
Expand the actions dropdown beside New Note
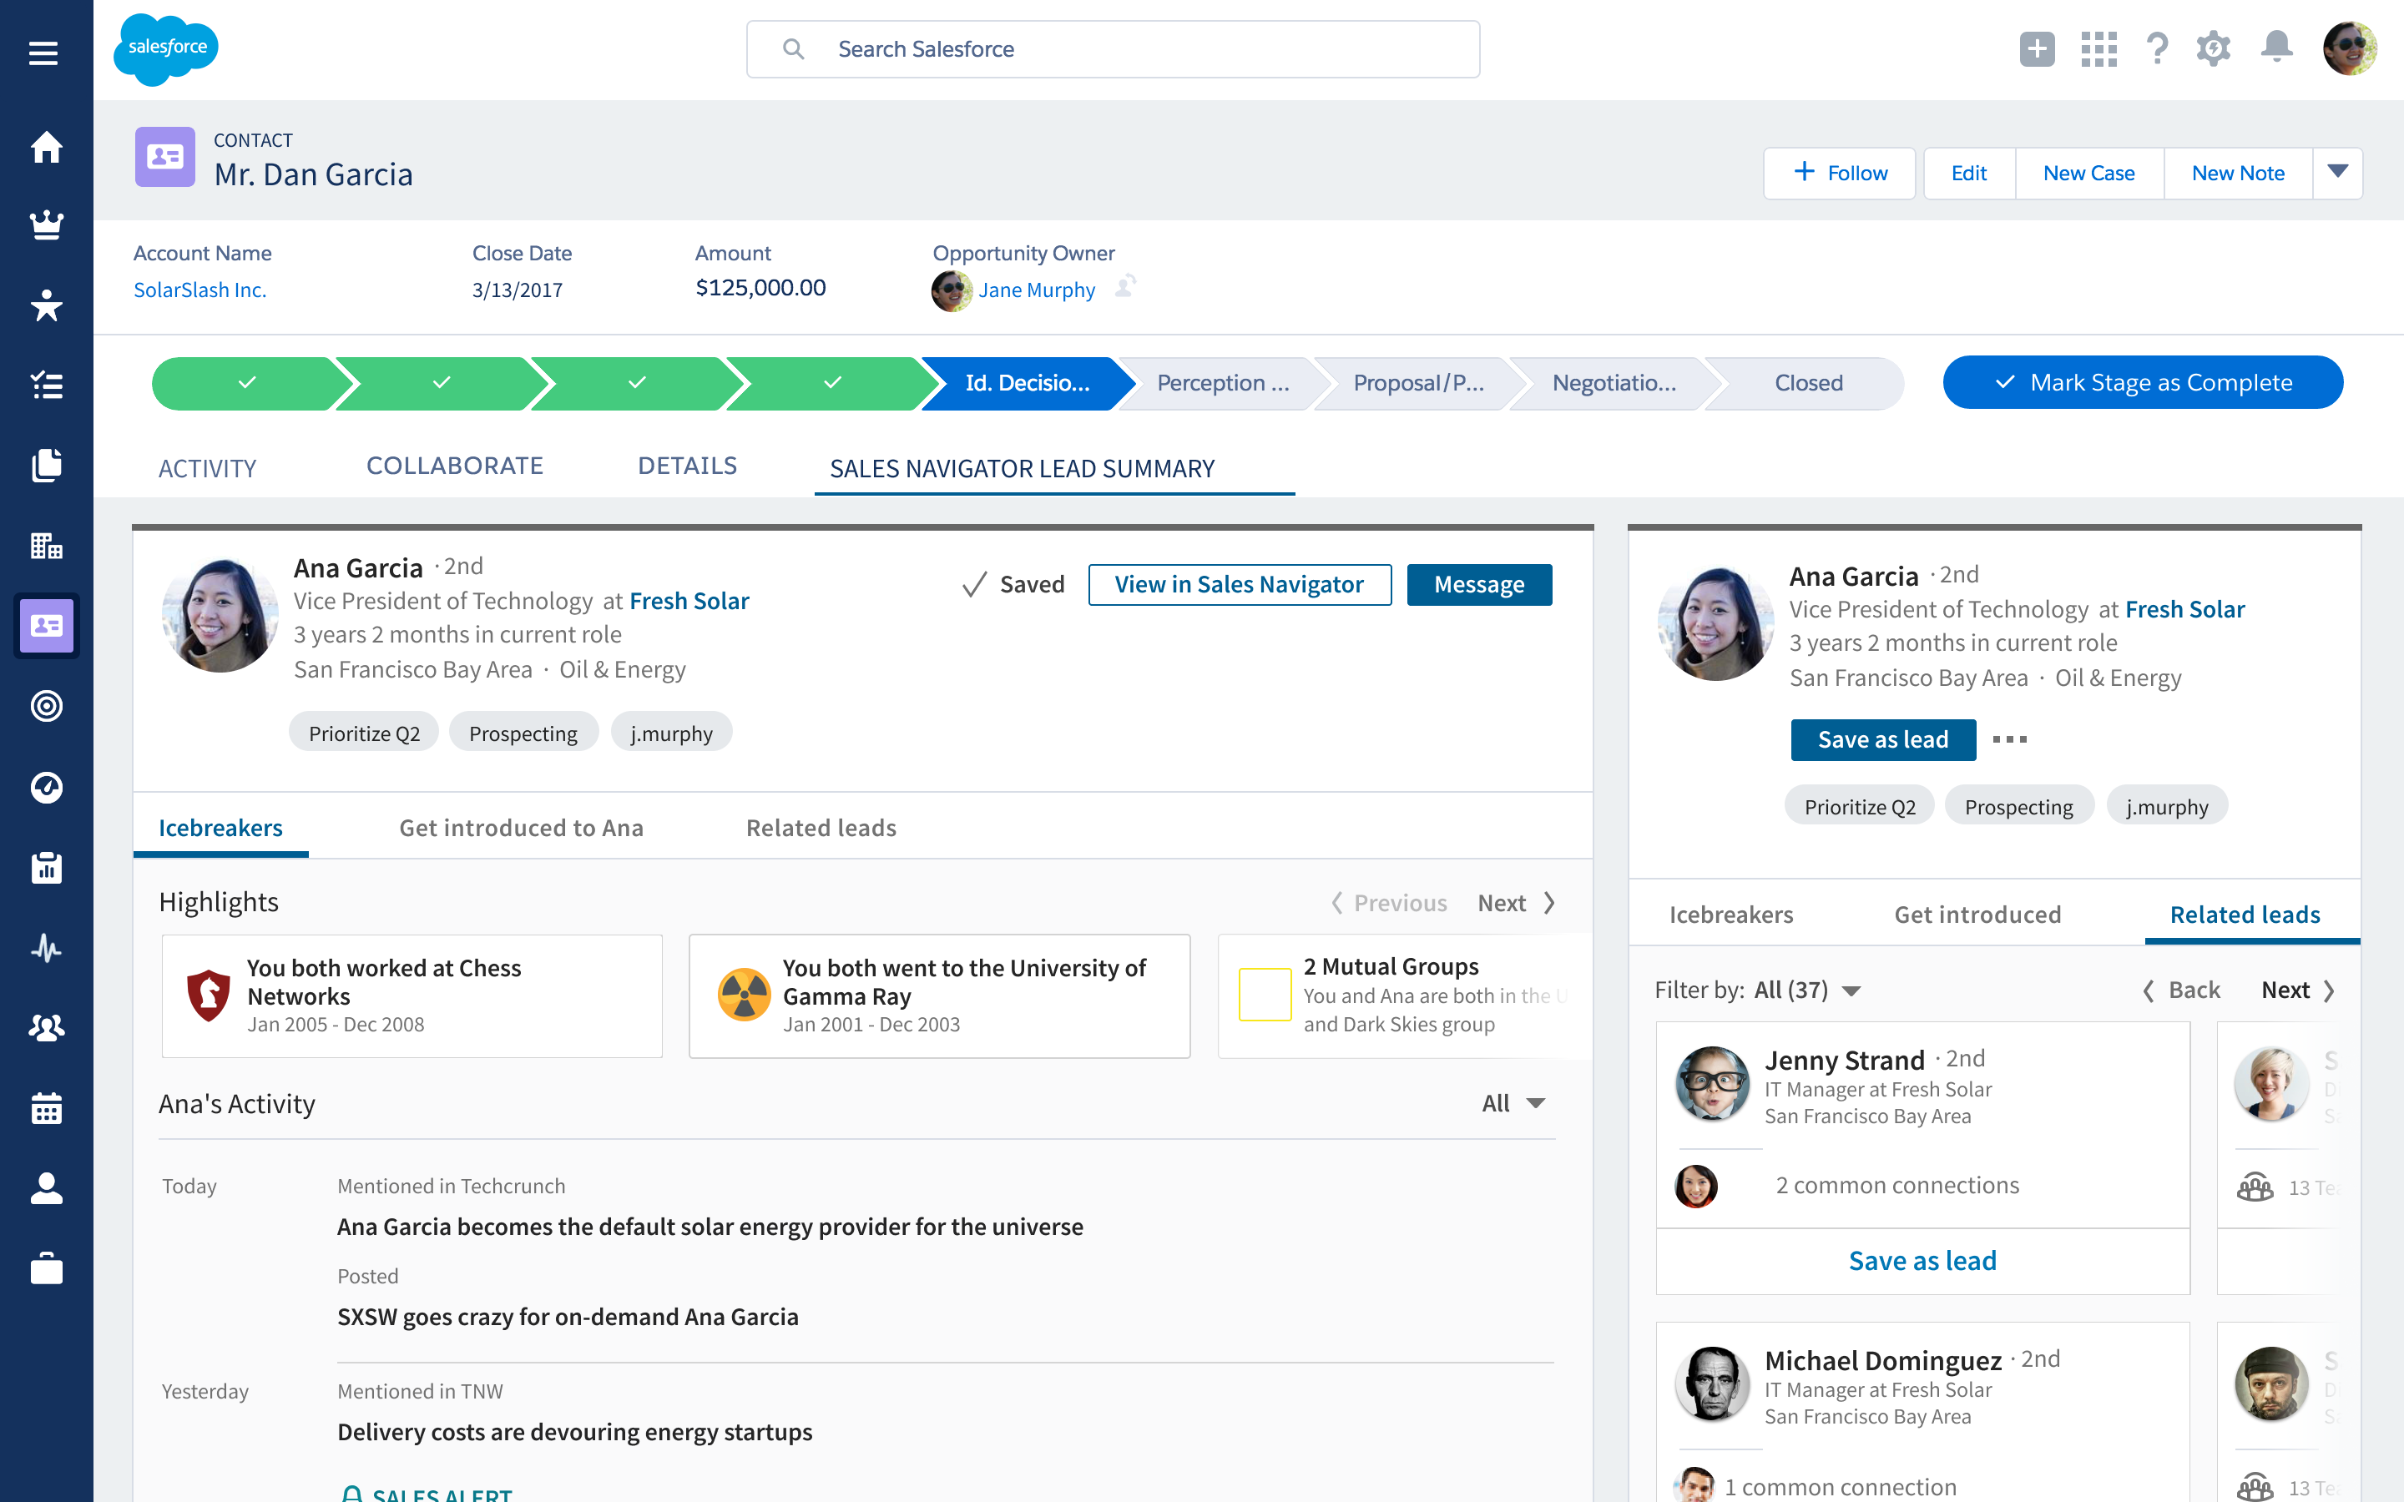point(2337,173)
